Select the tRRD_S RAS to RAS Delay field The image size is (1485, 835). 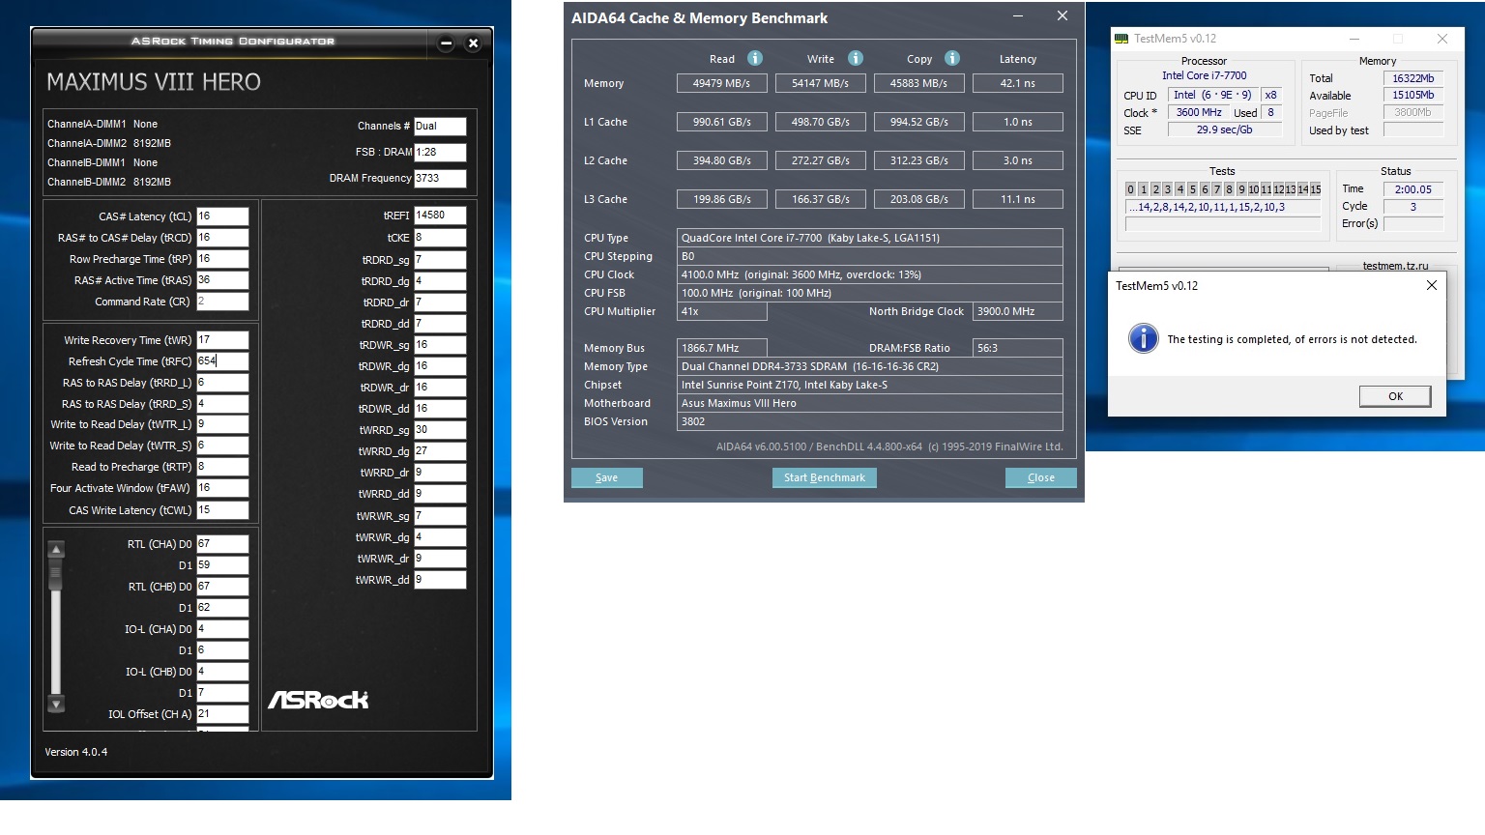click(x=222, y=404)
